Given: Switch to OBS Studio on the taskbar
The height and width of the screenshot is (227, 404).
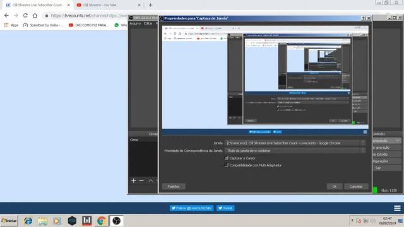Looking at the screenshot, I should click(116, 221).
